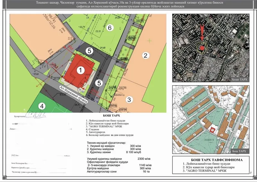Select legend entry "AGRO TERMINAL" МЧЖ in the center list
The height and width of the screenshot is (182, 257).
(104, 126)
